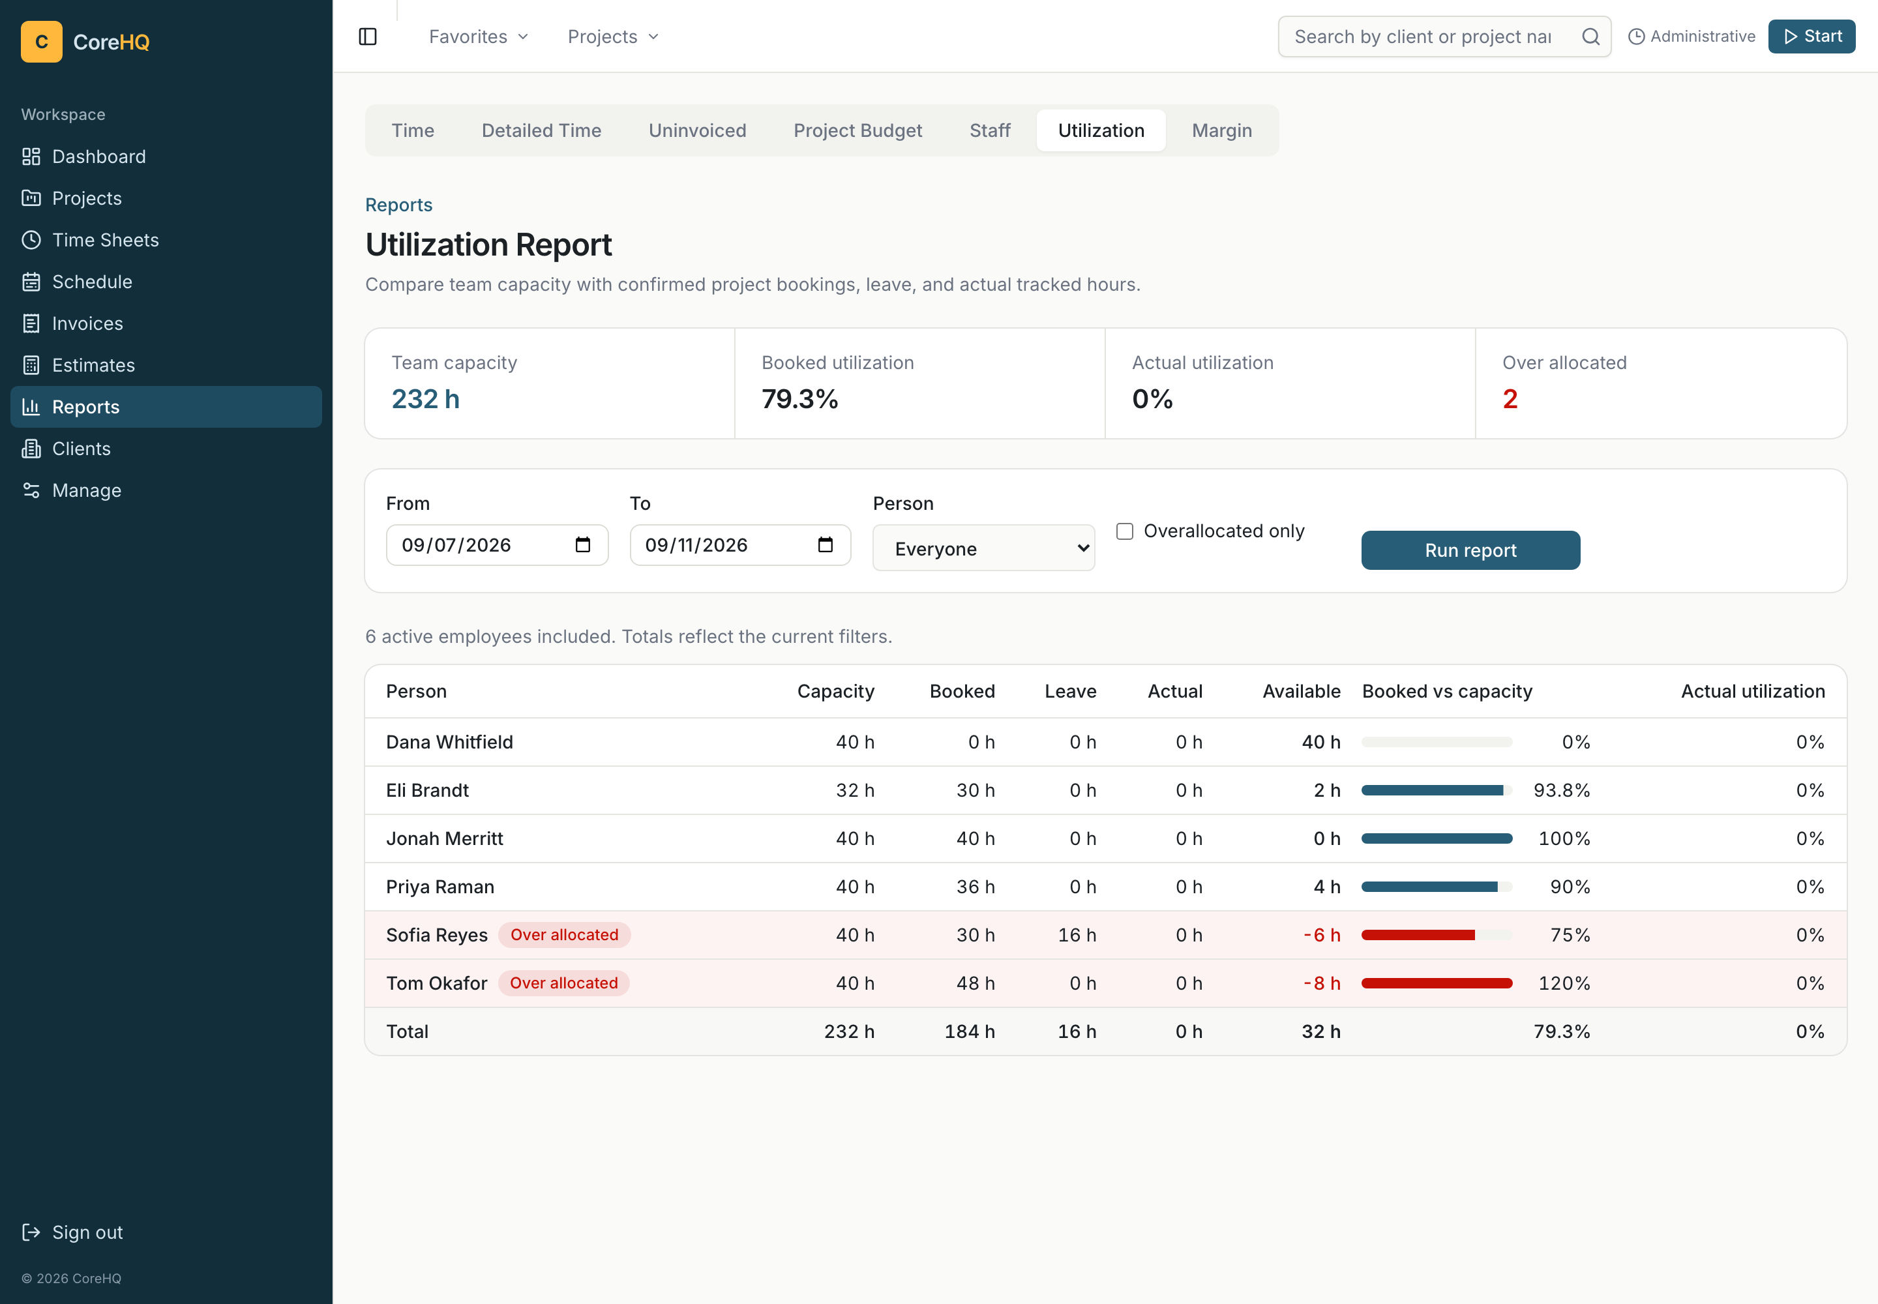Click the CoreHQ logo icon
The height and width of the screenshot is (1304, 1878).
tap(41, 42)
